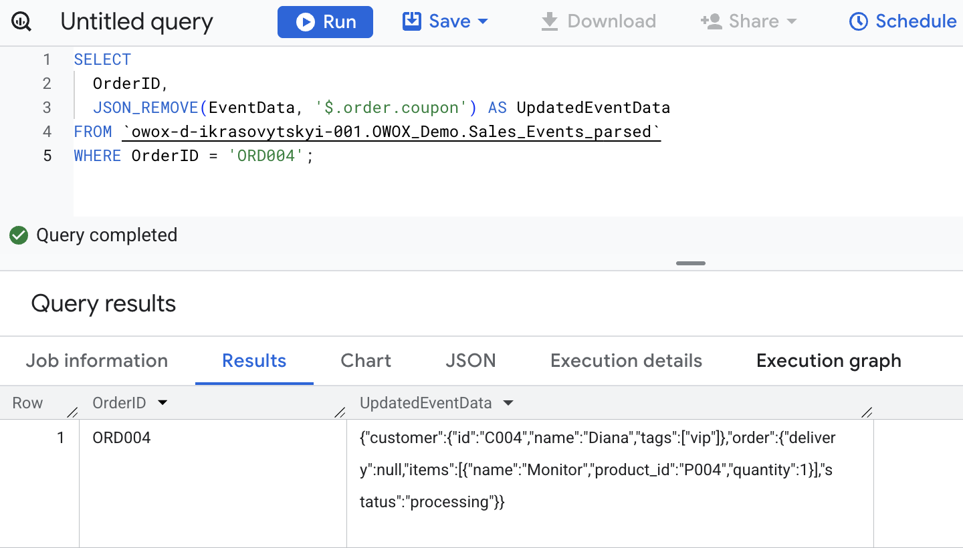Click the SELECT keyword on line 1

[102, 59]
